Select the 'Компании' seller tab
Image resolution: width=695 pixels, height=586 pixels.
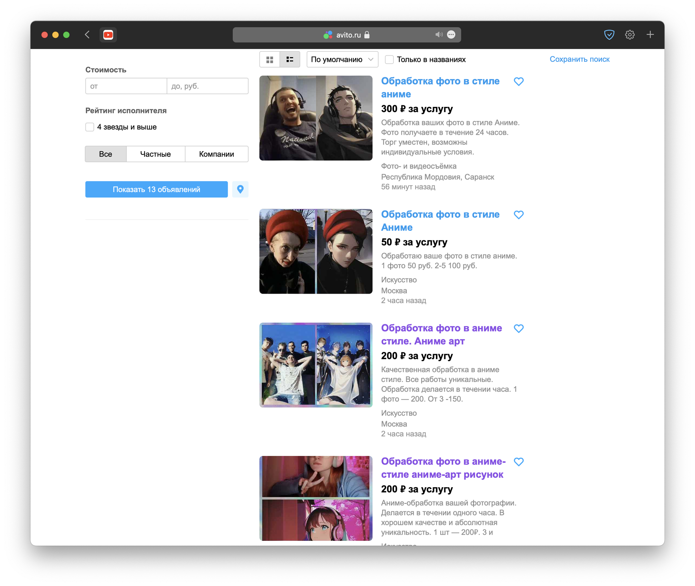[x=216, y=154]
